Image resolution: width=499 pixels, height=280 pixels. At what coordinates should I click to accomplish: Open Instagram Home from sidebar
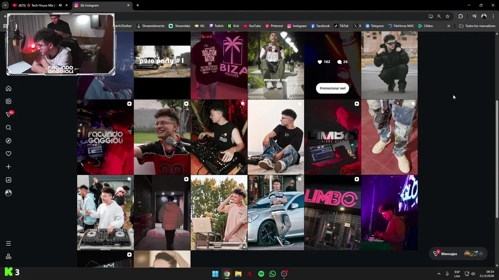pyautogui.click(x=9, y=88)
